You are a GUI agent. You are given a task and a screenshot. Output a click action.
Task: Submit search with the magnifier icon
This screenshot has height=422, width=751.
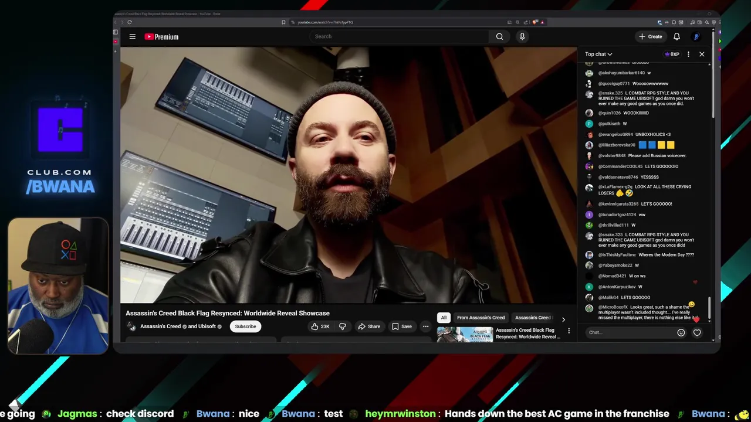(499, 36)
